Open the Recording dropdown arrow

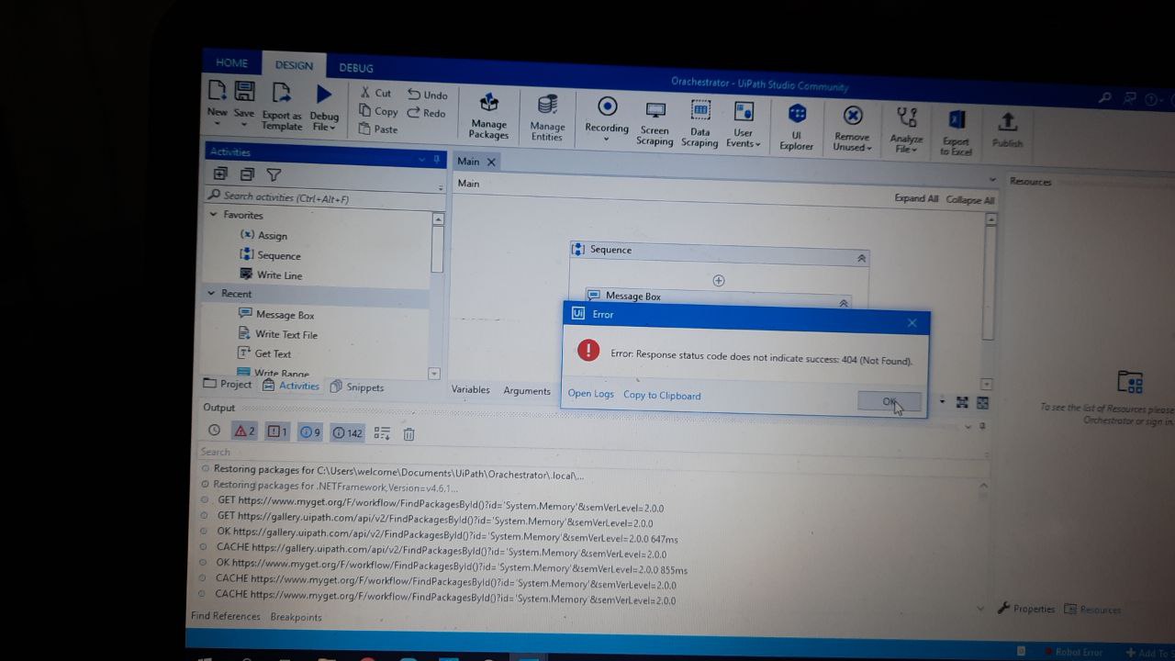(x=607, y=140)
